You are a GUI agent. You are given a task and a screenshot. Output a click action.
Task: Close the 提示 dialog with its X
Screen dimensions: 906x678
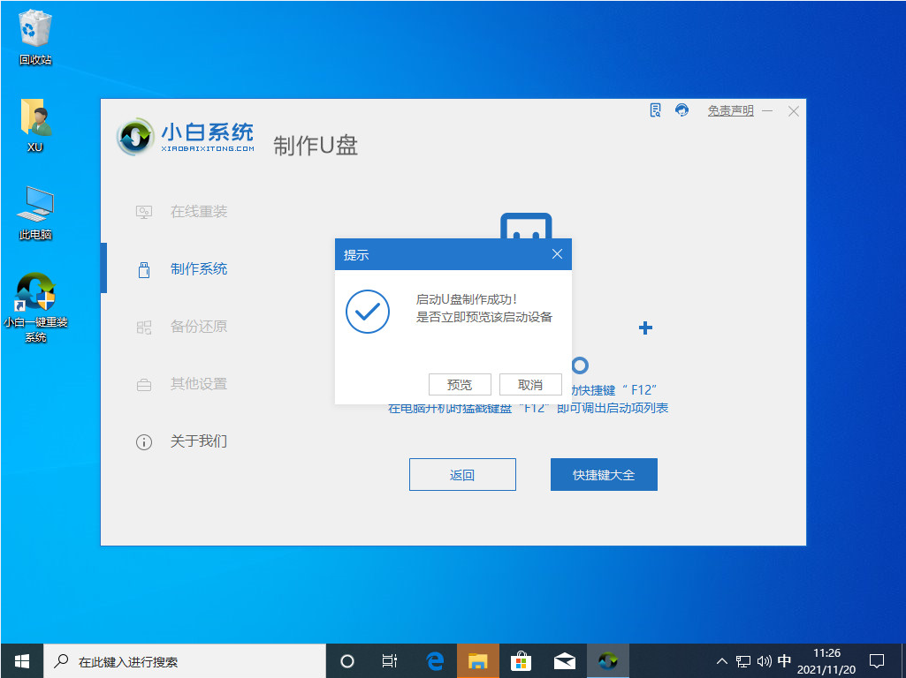557,253
